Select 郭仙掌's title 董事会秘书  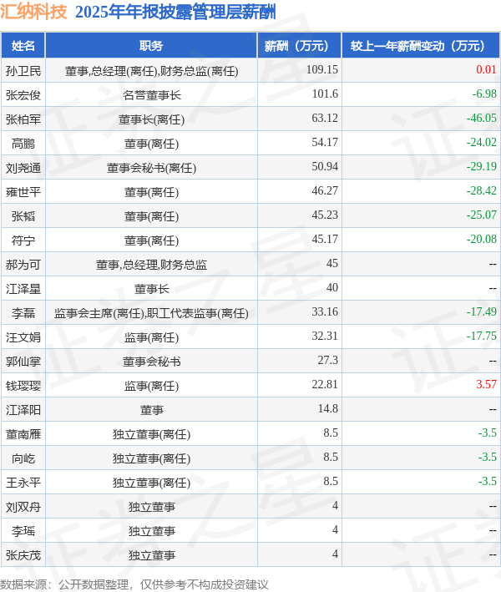151,362
